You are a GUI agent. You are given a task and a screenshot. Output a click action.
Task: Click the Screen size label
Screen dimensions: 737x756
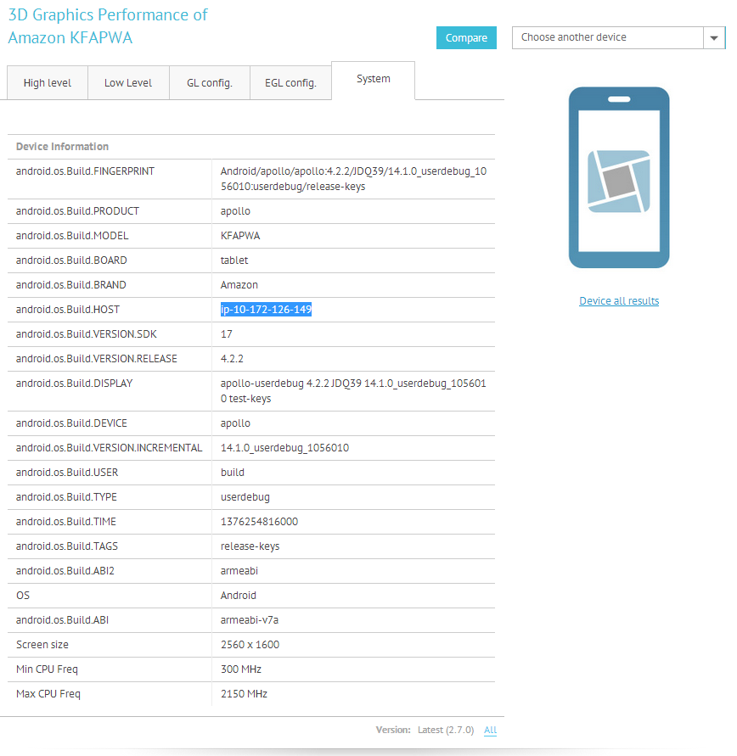(x=42, y=645)
